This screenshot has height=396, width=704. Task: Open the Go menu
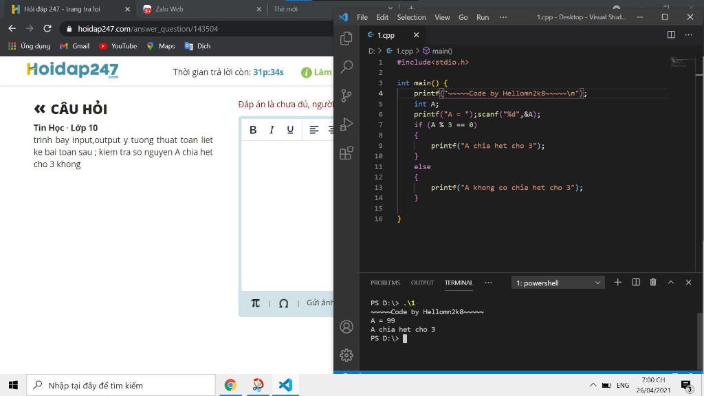(463, 17)
